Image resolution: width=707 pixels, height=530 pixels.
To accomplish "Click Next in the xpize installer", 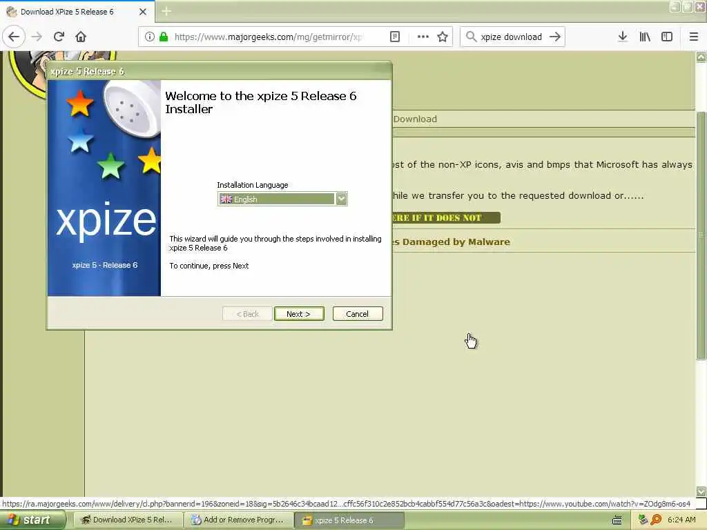I will pos(299,314).
